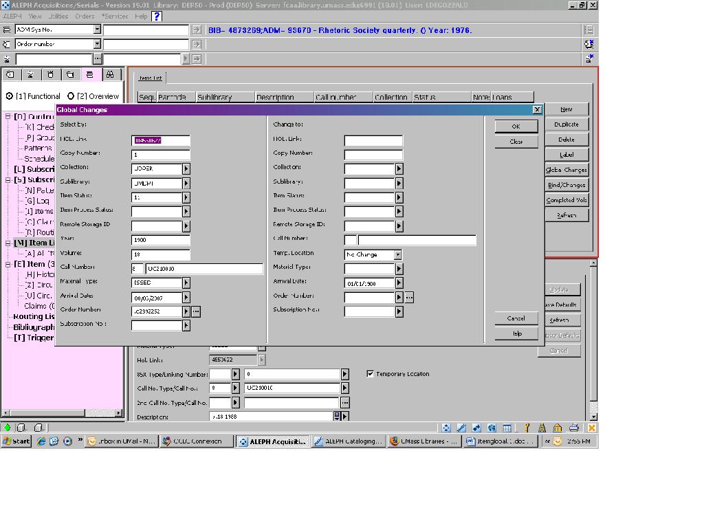
Task: Select the [2] Overview radio button
Action: 71,96
